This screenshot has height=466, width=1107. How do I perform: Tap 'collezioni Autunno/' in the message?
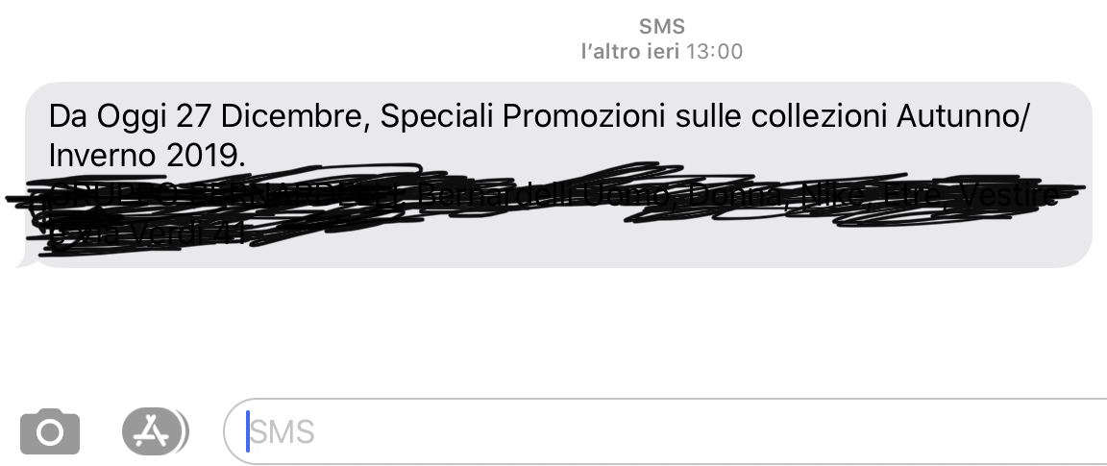pos(890,116)
